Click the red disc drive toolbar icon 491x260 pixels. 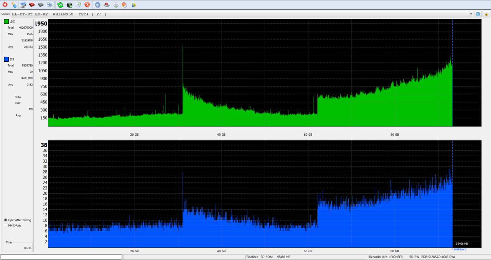pos(32,5)
